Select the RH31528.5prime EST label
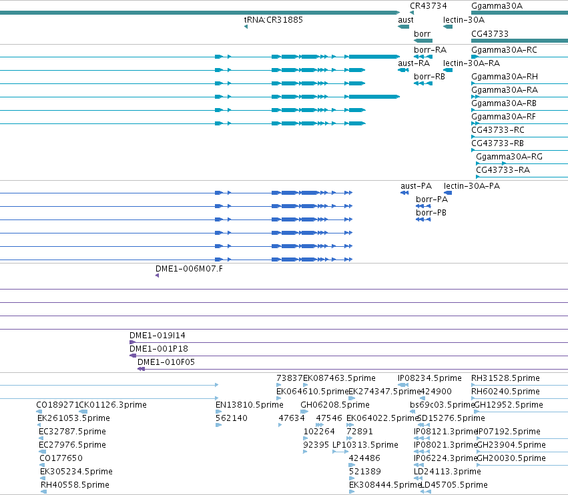The width and height of the screenshot is (568, 495). point(505,378)
